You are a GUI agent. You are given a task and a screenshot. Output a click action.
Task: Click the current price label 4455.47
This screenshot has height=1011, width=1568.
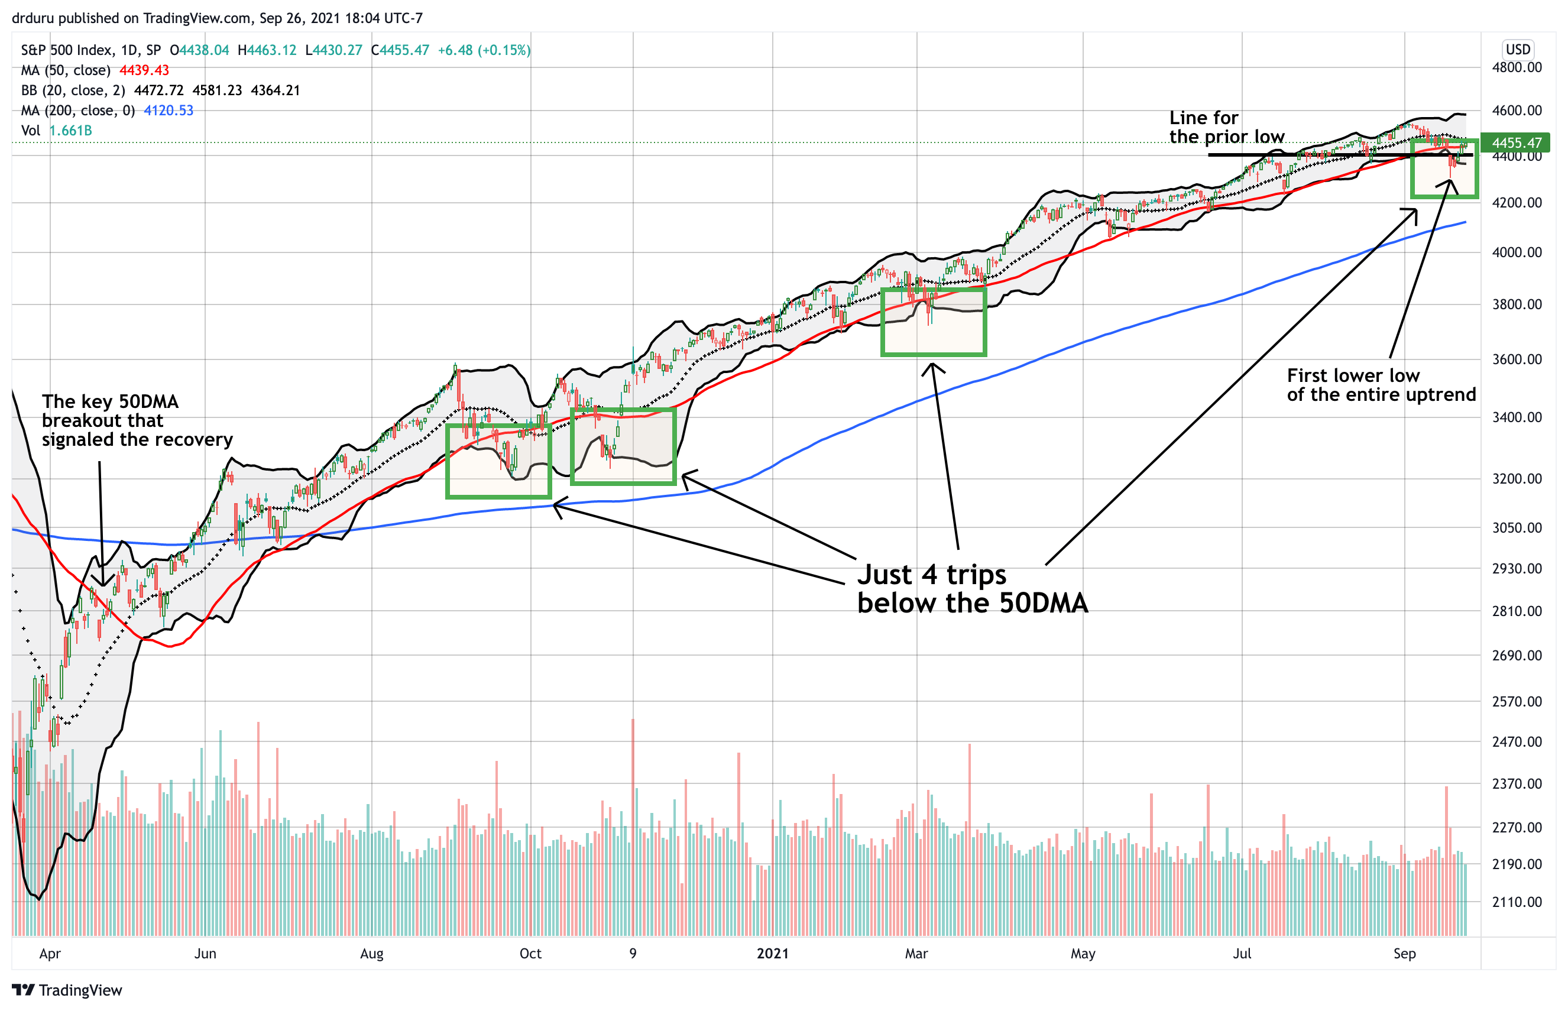[1516, 142]
